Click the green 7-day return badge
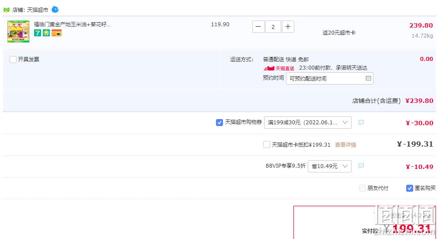439x239 pixels. pyautogui.click(x=38, y=33)
